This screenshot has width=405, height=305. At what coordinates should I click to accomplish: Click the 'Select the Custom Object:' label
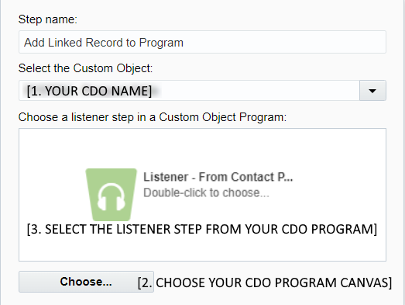click(x=85, y=68)
